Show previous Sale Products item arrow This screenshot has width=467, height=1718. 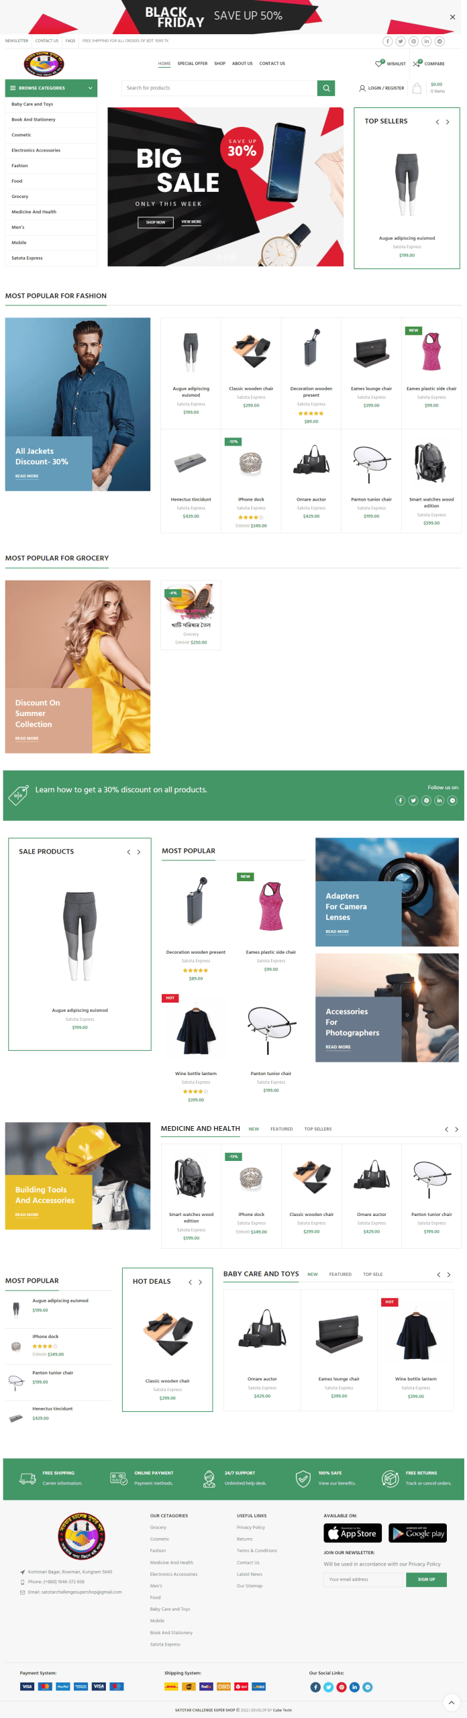(129, 852)
